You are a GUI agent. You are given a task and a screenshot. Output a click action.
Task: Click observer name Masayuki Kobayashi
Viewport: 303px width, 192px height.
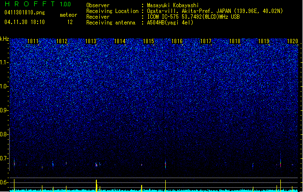click(173, 5)
